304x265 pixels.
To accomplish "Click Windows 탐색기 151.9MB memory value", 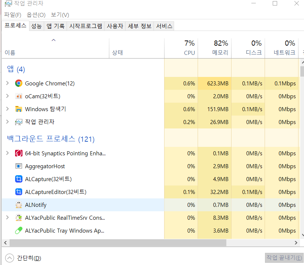I will pos(218,109).
